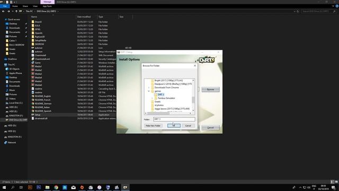The image size is (339, 191).
Task: Go up one level with the up arrow
Action: coord(16,11)
